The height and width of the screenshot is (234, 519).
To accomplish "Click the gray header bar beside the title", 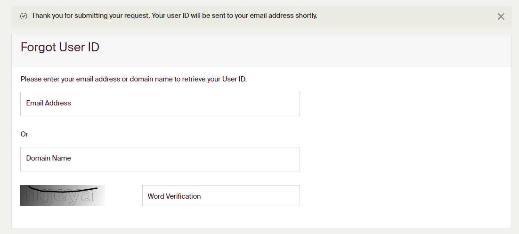I will (x=306, y=50).
